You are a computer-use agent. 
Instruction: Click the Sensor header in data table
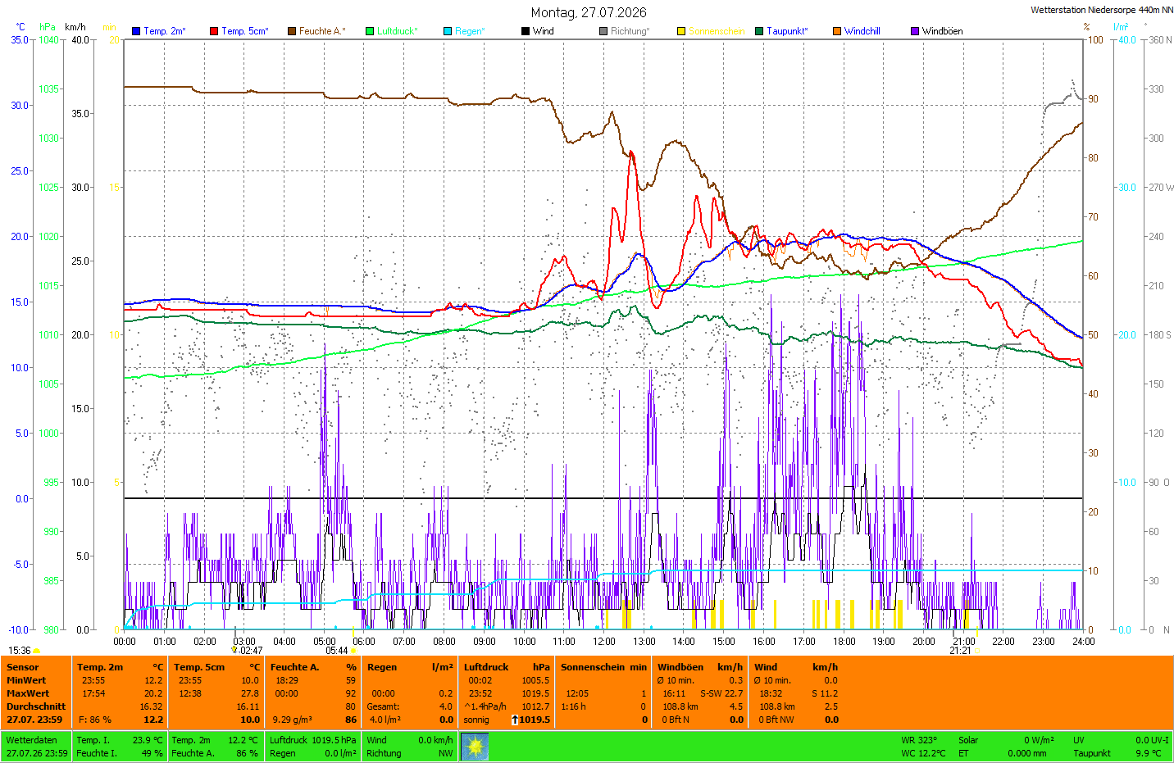(23, 667)
